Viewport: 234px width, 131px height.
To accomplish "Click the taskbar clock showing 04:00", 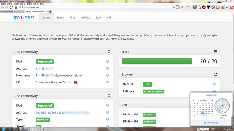I will pos(227,129).
